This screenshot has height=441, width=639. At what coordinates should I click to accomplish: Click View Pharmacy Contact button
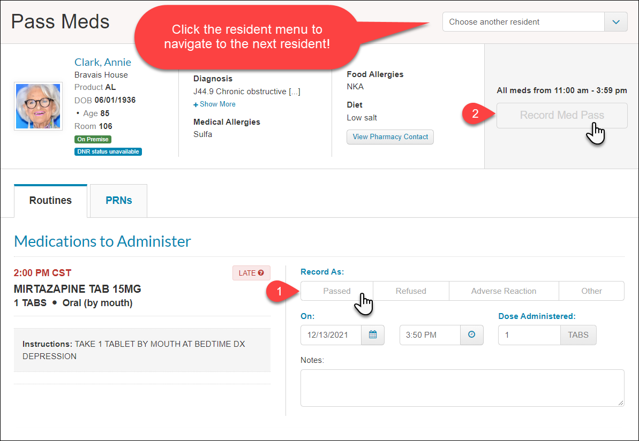(390, 137)
